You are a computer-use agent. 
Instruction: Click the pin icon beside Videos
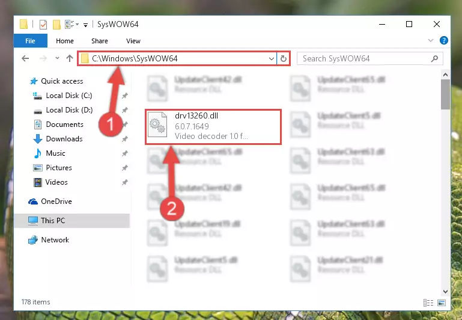point(124,182)
